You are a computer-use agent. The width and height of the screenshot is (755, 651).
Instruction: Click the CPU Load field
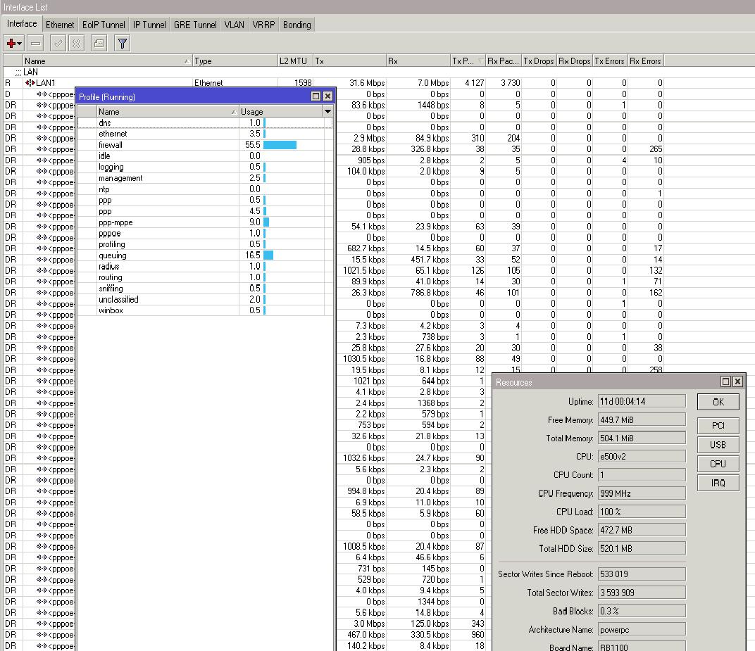(x=641, y=512)
